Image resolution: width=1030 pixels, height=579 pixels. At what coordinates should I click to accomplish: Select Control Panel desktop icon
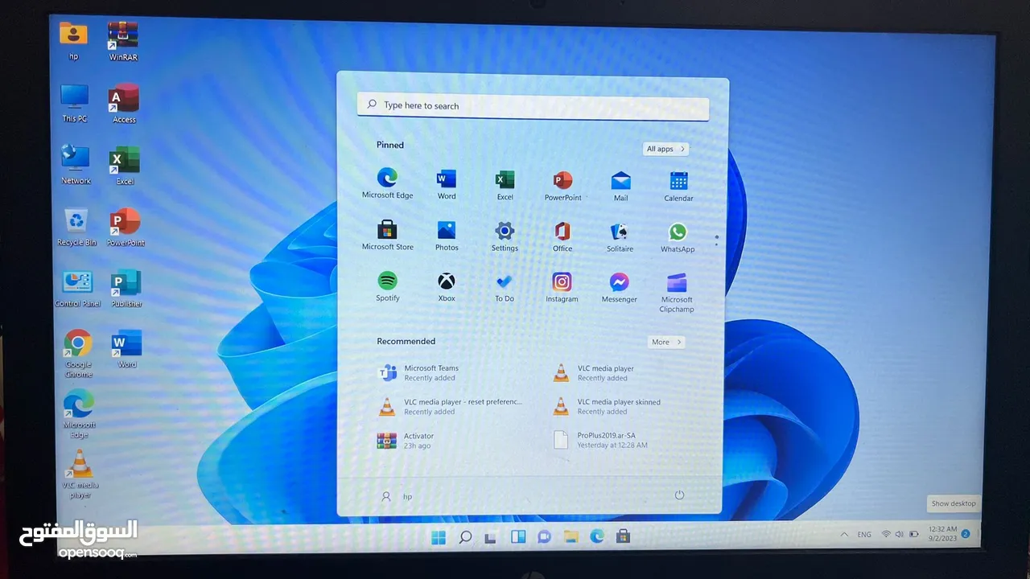(78, 289)
